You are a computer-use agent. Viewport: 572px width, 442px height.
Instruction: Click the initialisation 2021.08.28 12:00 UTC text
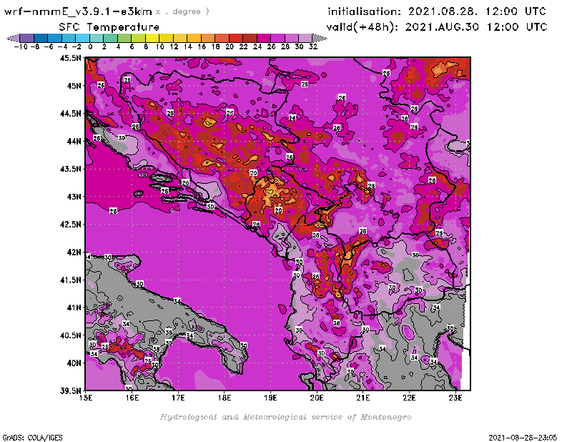click(x=437, y=11)
